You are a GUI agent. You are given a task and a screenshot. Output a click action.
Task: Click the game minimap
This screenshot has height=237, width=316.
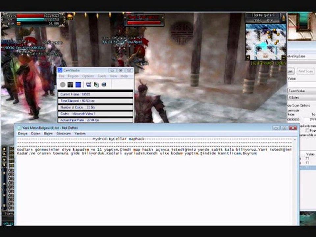(x=265, y=42)
